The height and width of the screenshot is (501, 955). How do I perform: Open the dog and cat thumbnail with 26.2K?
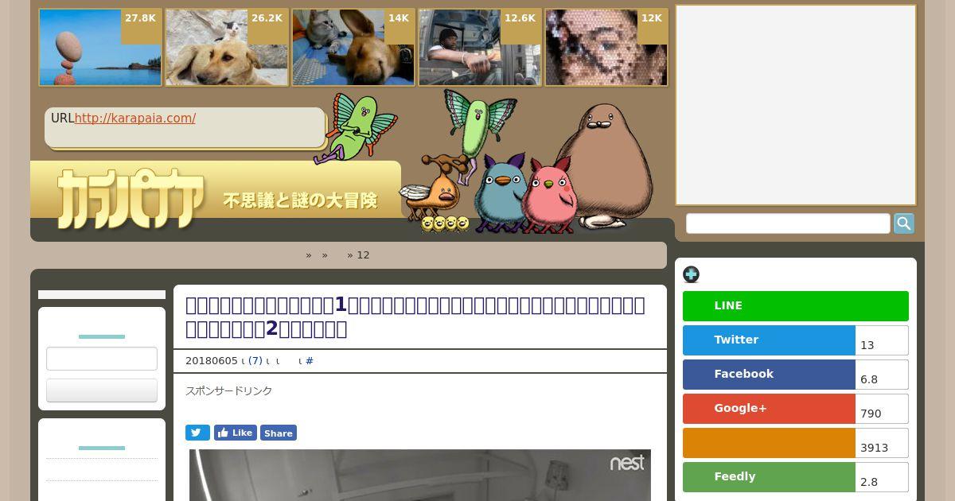(227, 47)
